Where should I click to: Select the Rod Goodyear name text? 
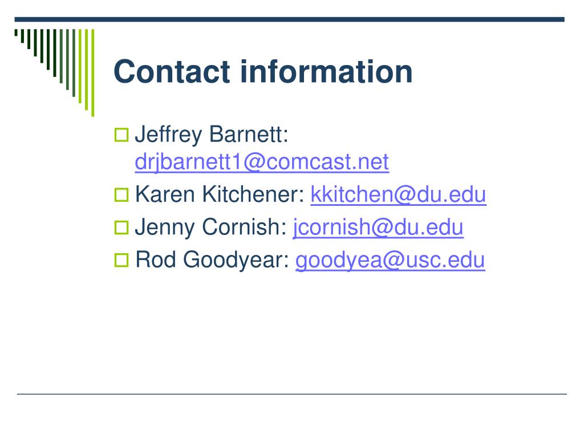click(212, 260)
